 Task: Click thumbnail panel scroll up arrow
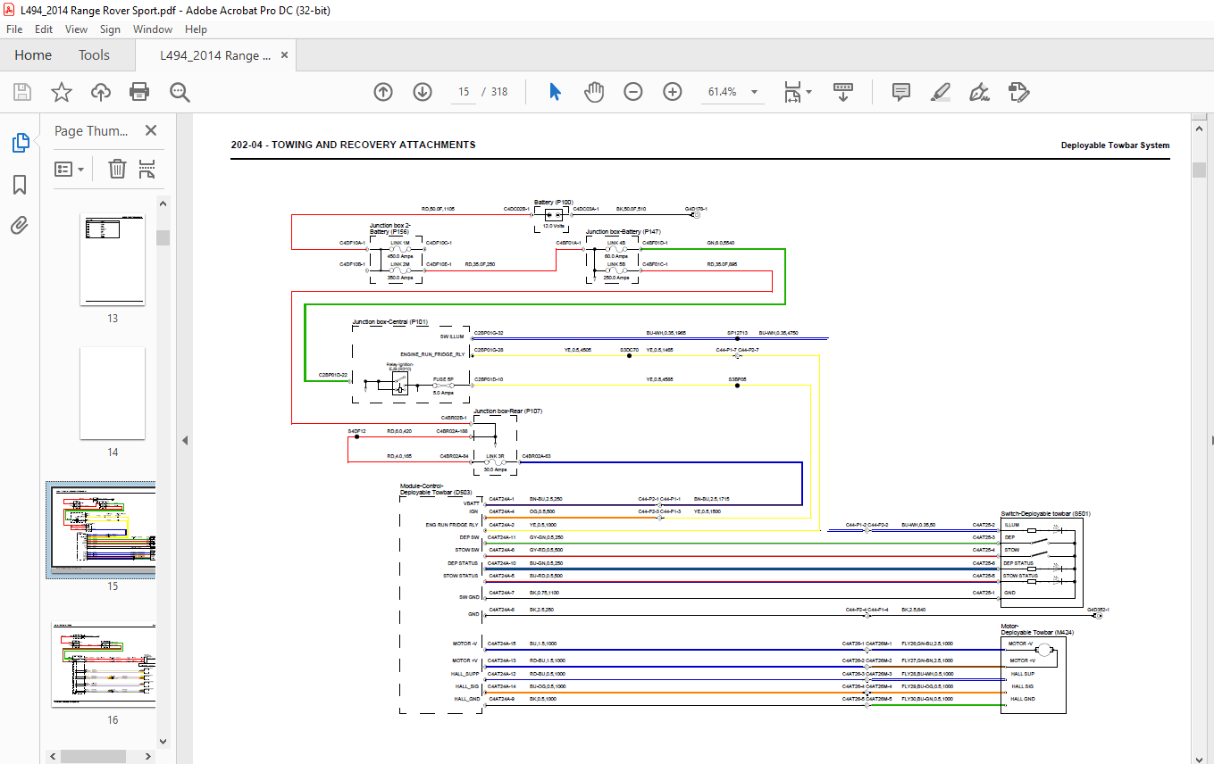click(163, 203)
